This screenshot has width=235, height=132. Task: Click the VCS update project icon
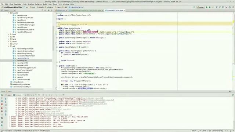tap(217, 7)
